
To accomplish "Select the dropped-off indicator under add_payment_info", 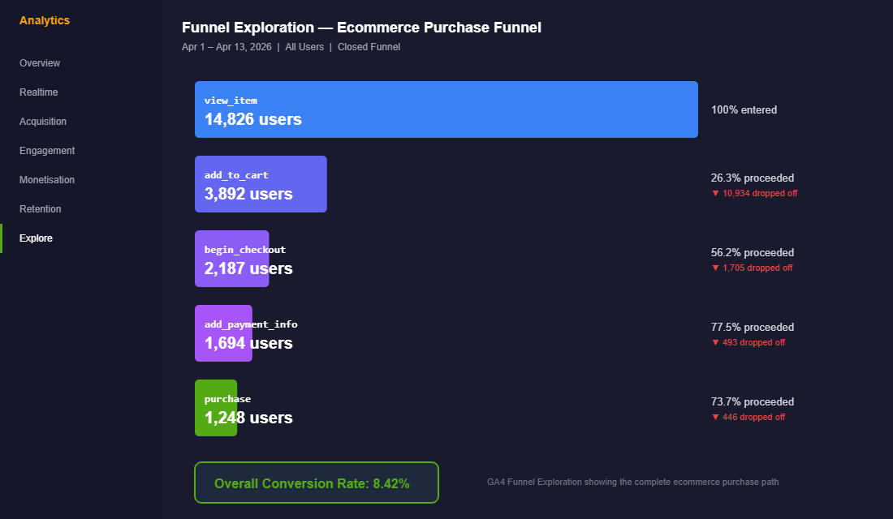I will (748, 342).
